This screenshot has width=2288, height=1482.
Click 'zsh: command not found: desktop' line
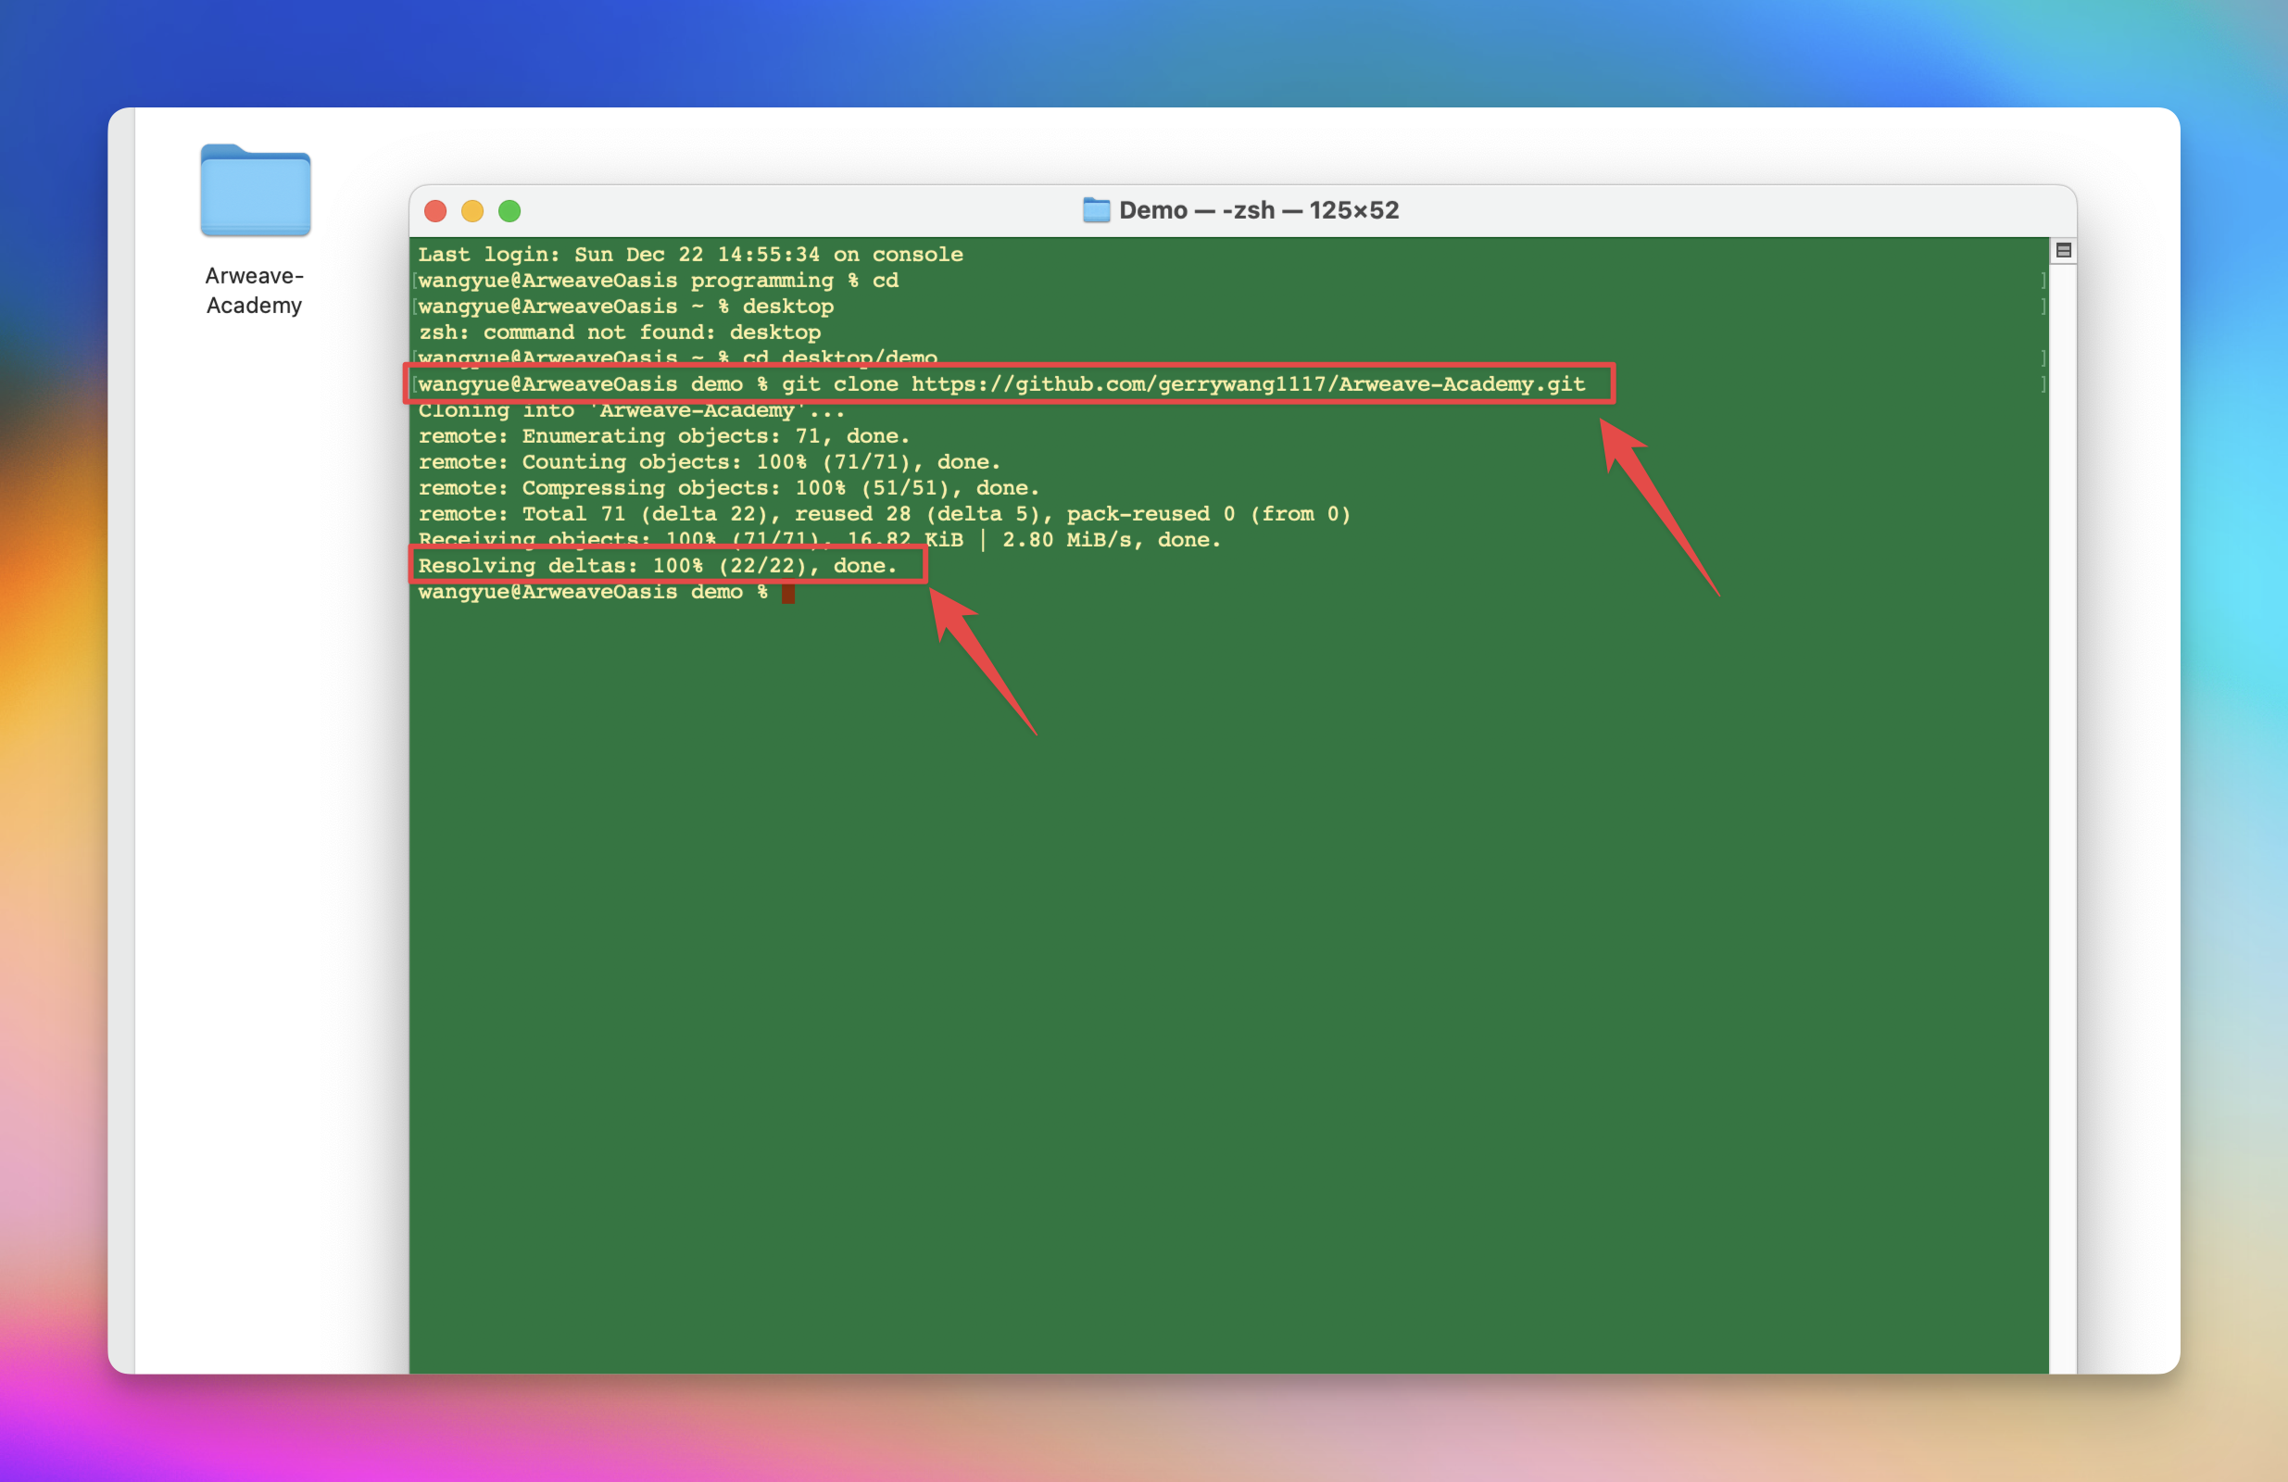[619, 332]
